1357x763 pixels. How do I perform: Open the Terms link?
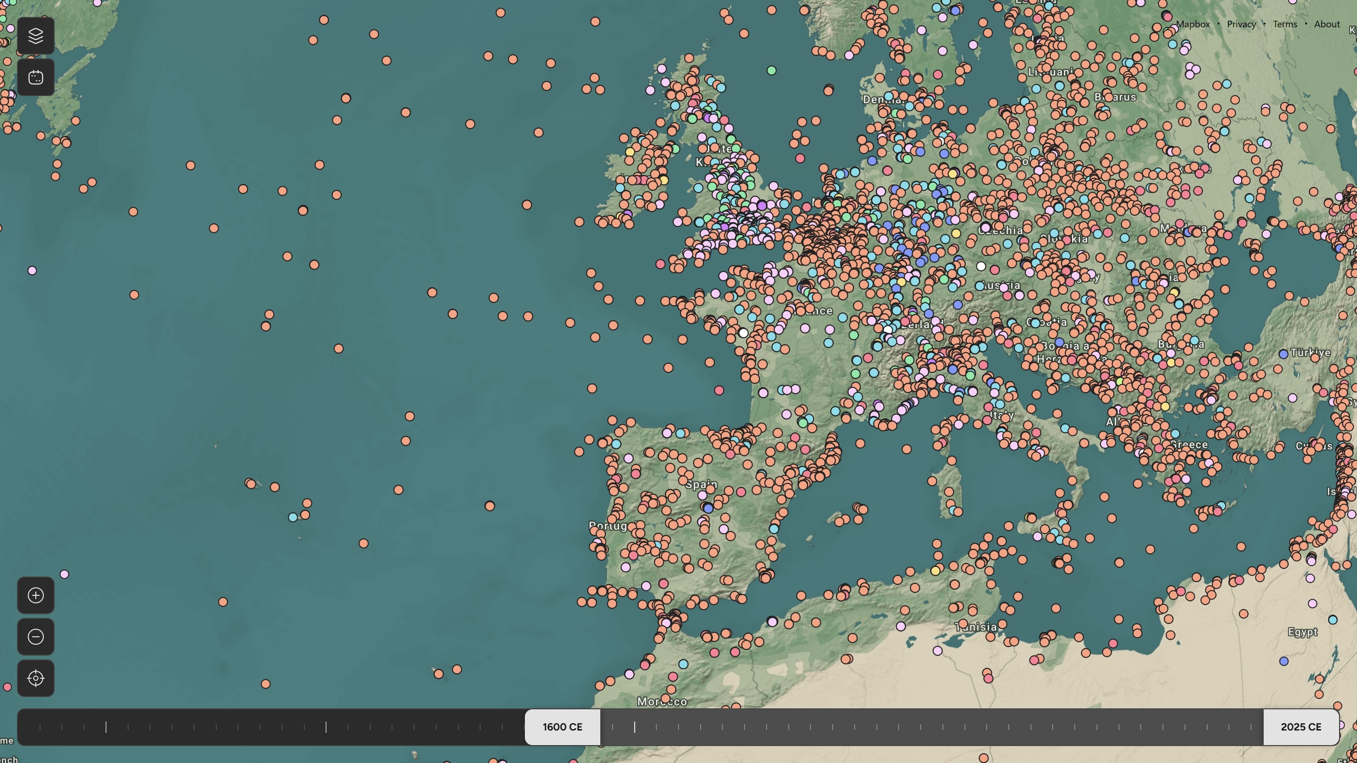1284,24
